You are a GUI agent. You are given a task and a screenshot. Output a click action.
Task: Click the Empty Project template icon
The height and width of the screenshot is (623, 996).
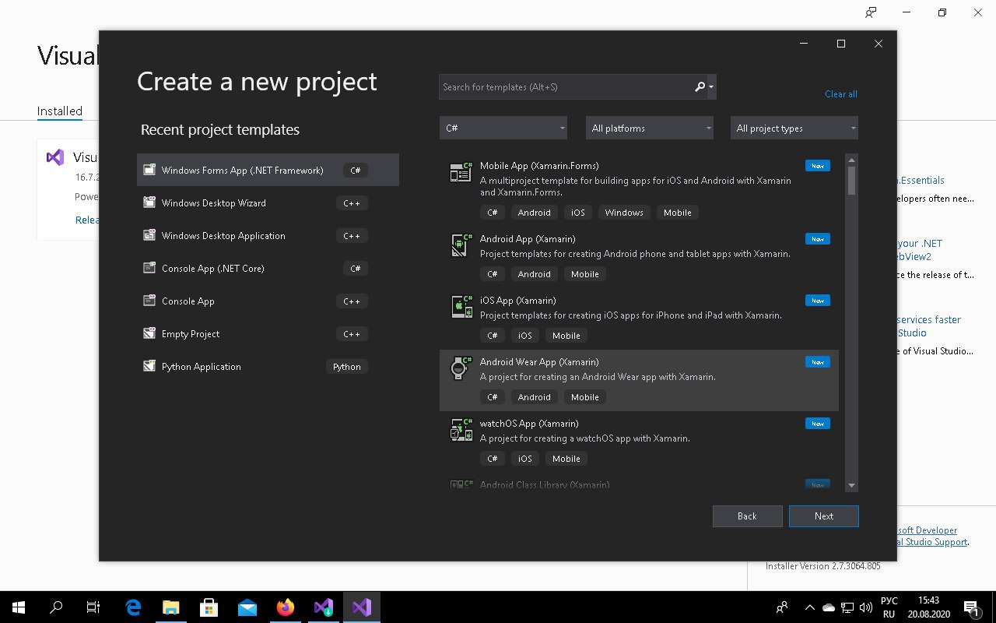(x=149, y=333)
